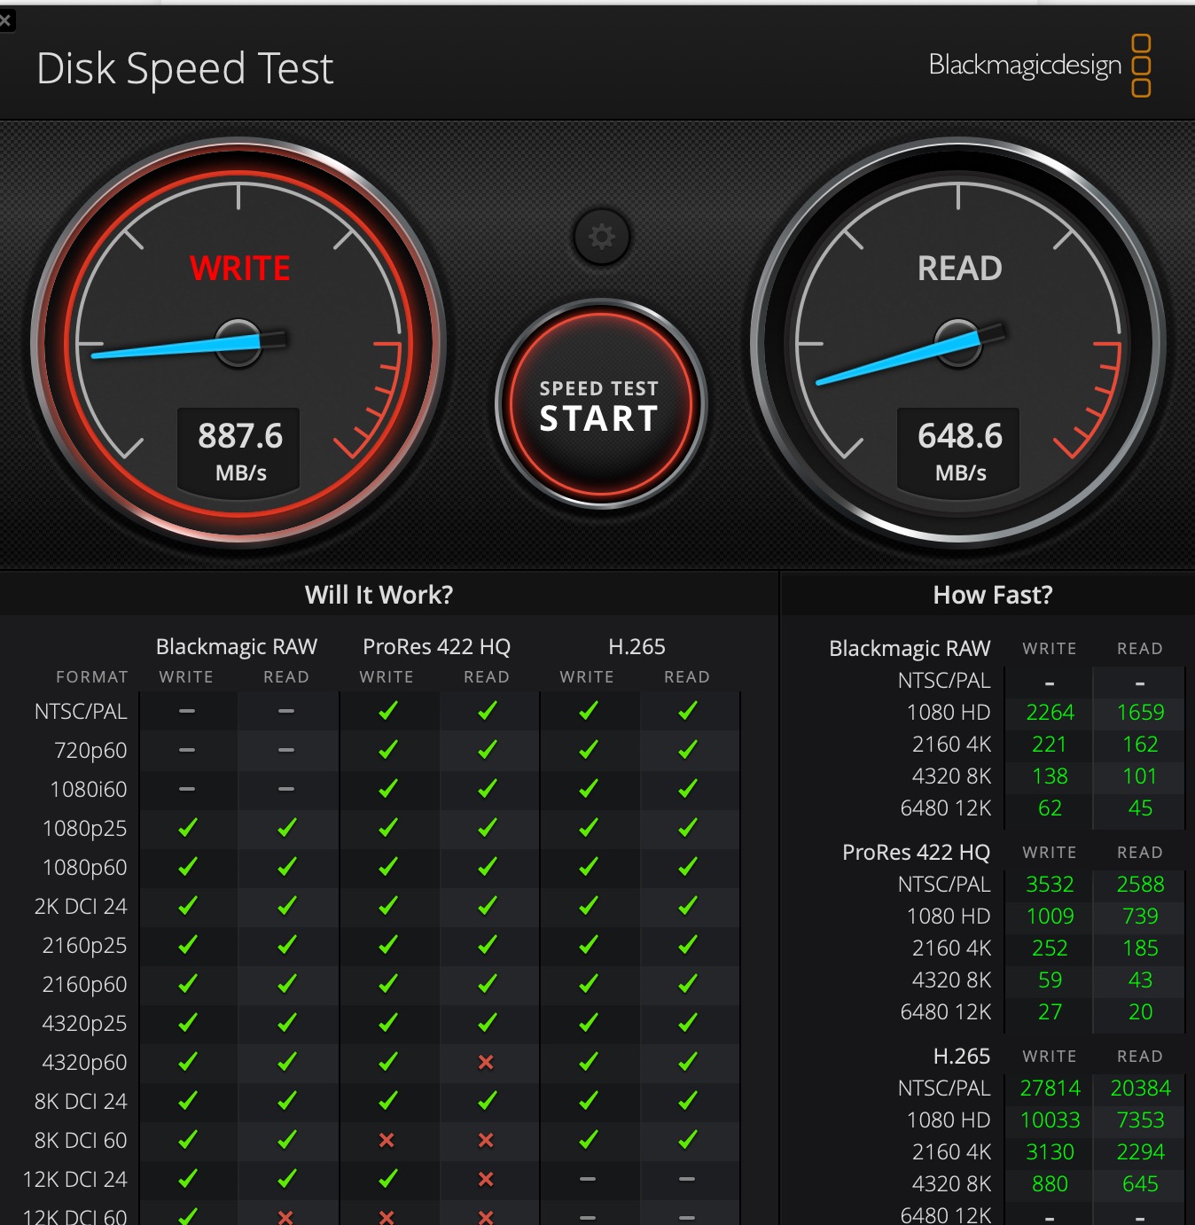This screenshot has width=1195, height=1225.
Task: Click H.265 4320 8K write value 880
Action: 1050,1184
